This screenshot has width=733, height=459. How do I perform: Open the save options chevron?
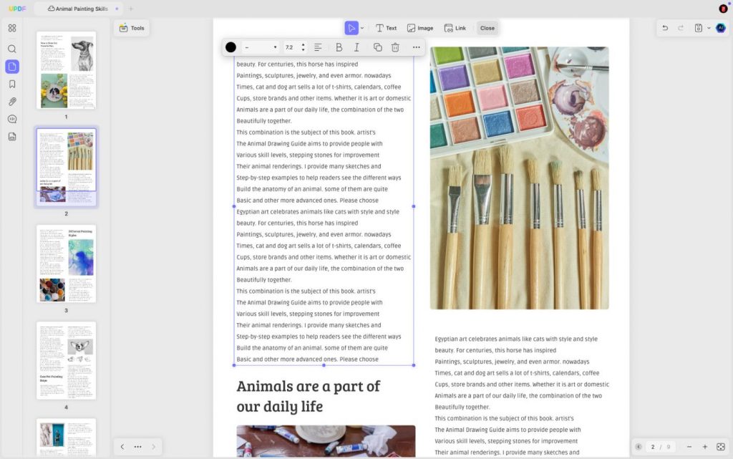709,27
